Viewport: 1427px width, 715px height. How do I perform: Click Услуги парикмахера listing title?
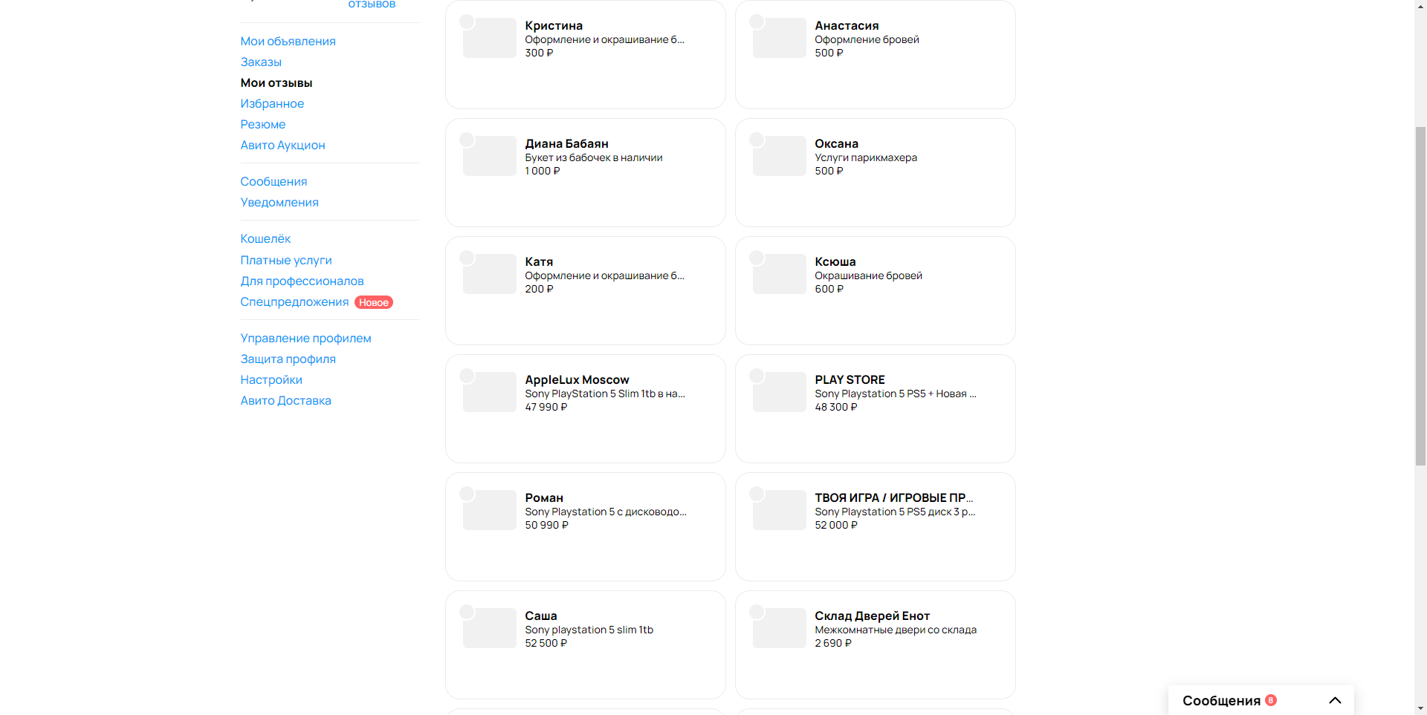pyautogui.click(x=866, y=157)
